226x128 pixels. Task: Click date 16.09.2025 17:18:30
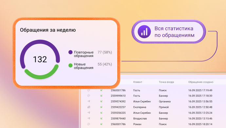coord(200,96)
